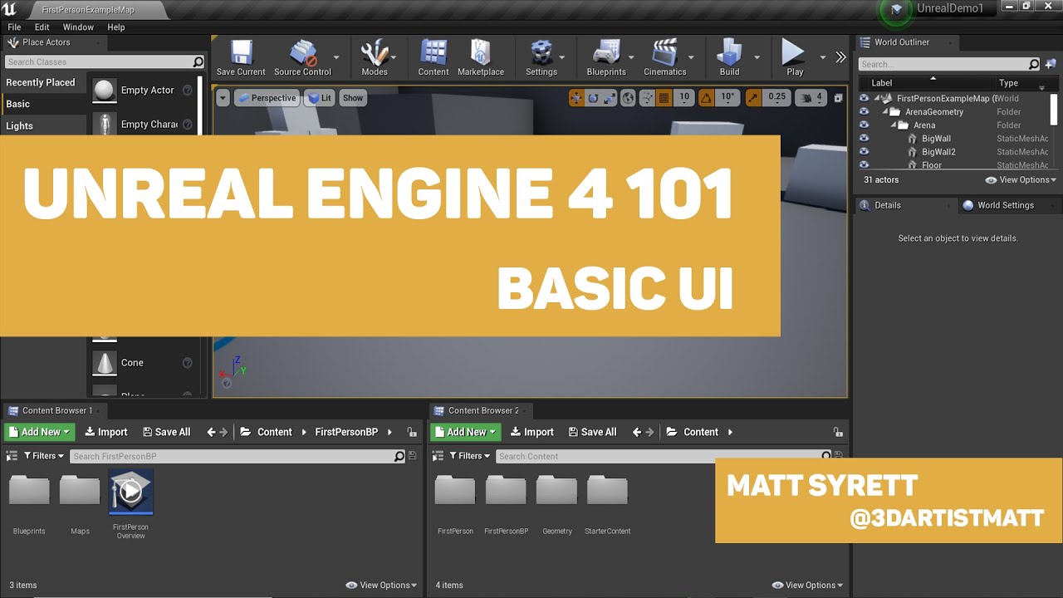Image resolution: width=1063 pixels, height=598 pixels.
Task: Maximize or restore the viewport
Action: [838, 98]
